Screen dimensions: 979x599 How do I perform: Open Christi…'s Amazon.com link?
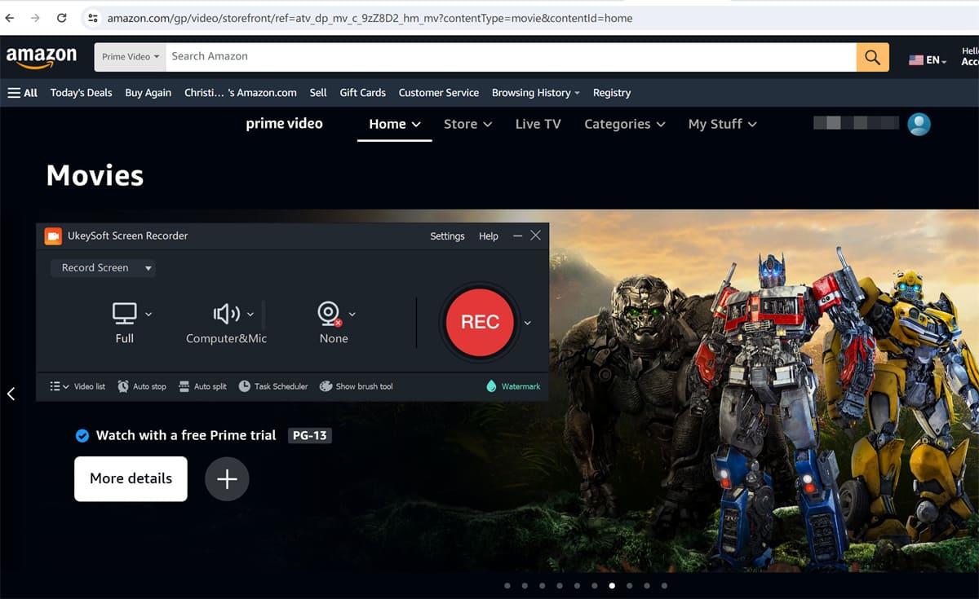tap(241, 93)
